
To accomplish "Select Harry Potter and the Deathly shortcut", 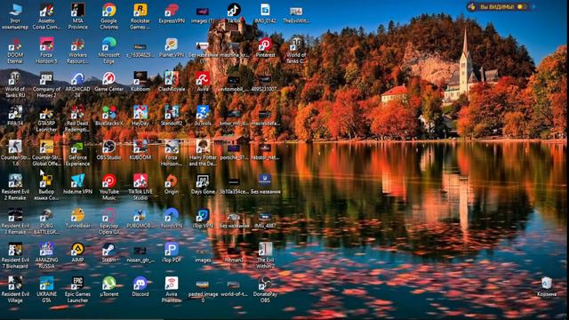I will coord(203,153).
